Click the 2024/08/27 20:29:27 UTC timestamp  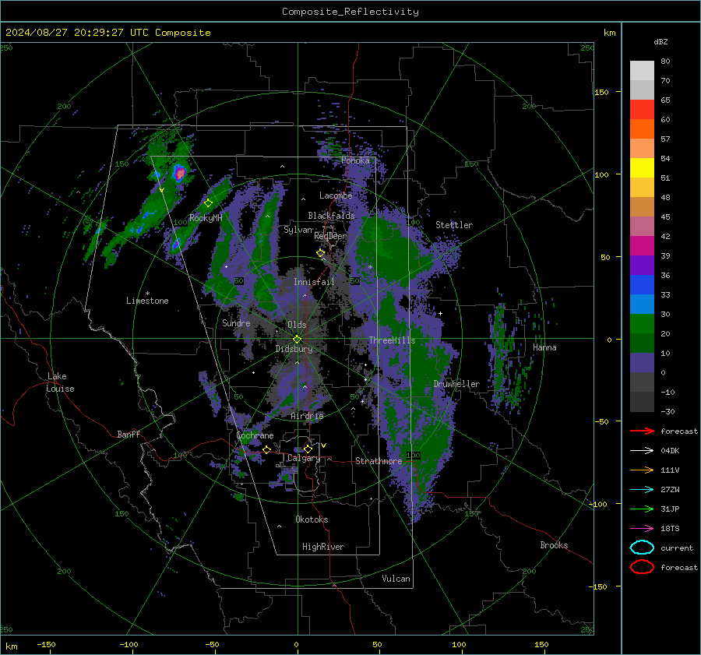pyautogui.click(x=107, y=33)
